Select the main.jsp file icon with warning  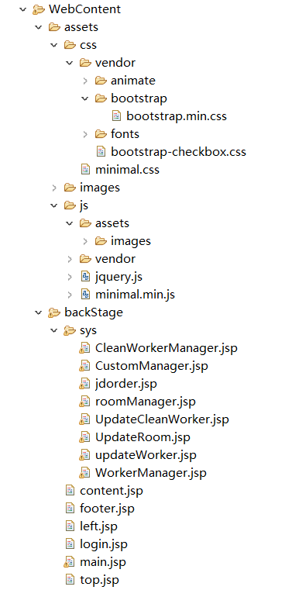(x=70, y=562)
